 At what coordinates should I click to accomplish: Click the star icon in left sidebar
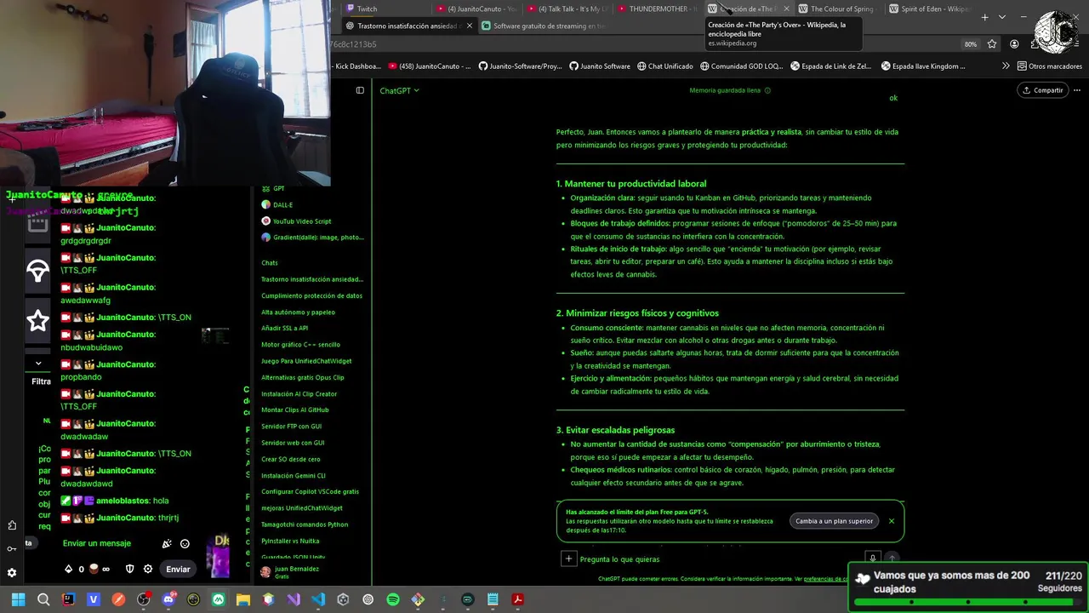(37, 320)
